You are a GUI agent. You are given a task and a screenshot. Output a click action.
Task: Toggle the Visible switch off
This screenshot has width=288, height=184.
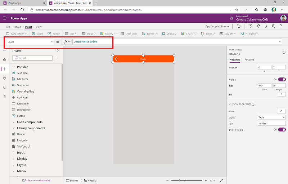[282, 79]
